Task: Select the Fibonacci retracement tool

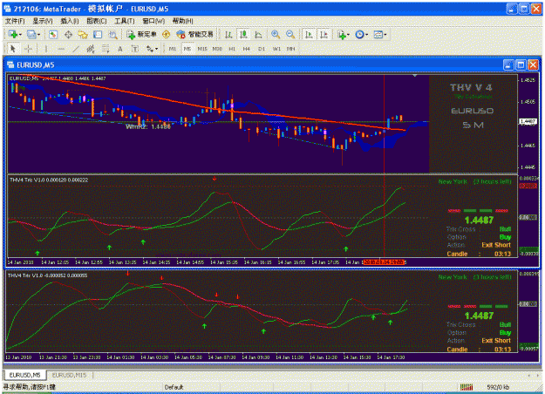Action: coord(106,49)
